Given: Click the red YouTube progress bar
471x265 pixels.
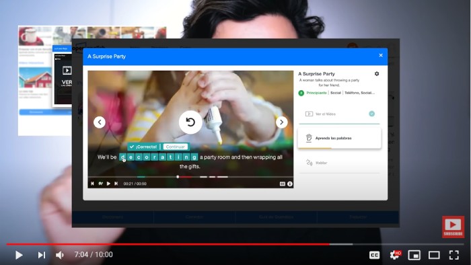Looking at the screenshot, I should [x=168, y=244].
